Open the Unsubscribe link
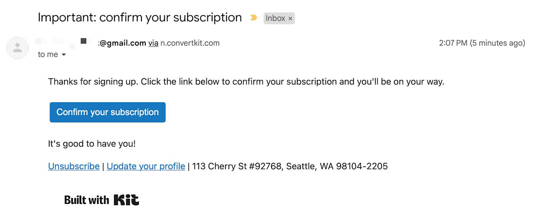534x219 pixels. coord(74,166)
